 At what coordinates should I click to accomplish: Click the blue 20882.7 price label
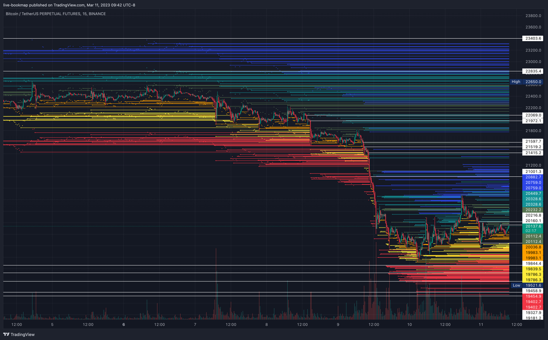click(533, 177)
